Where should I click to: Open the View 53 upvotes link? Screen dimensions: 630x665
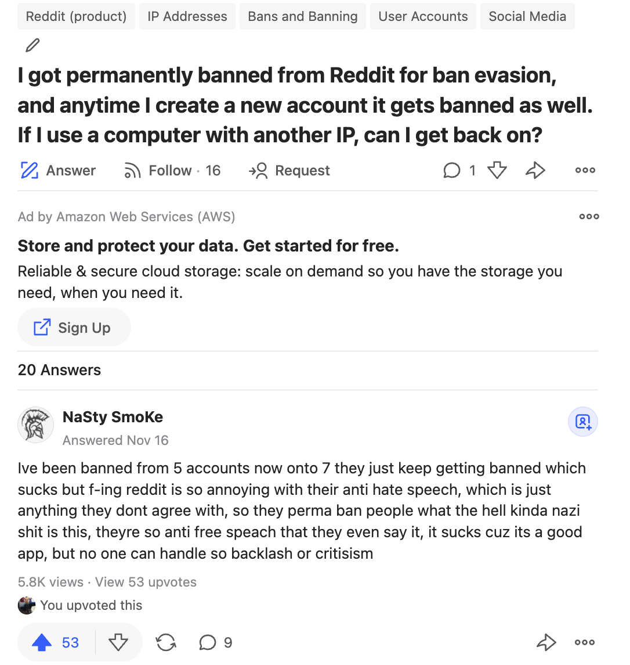(x=146, y=582)
